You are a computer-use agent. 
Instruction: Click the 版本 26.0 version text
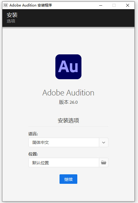(68, 102)
